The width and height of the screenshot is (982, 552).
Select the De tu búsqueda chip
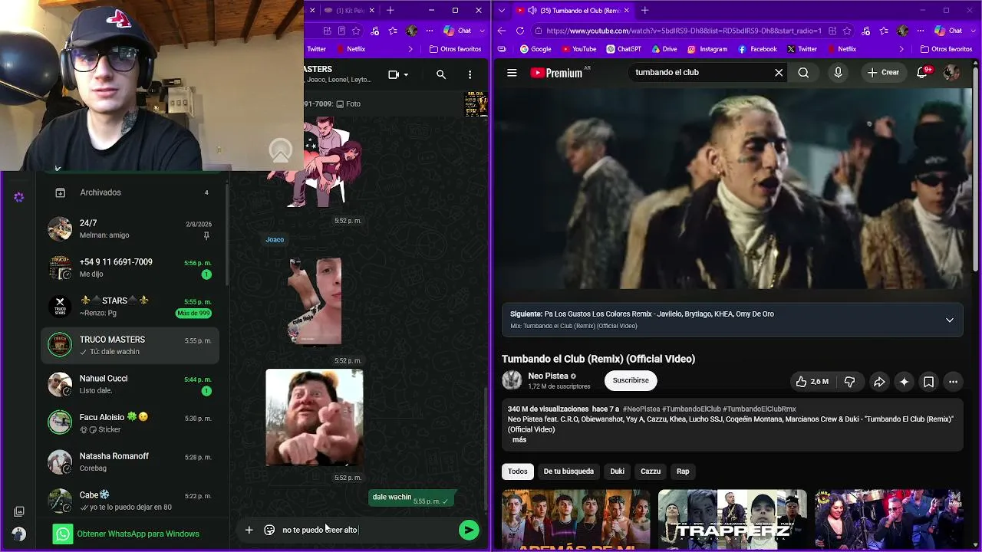point(568,472)
